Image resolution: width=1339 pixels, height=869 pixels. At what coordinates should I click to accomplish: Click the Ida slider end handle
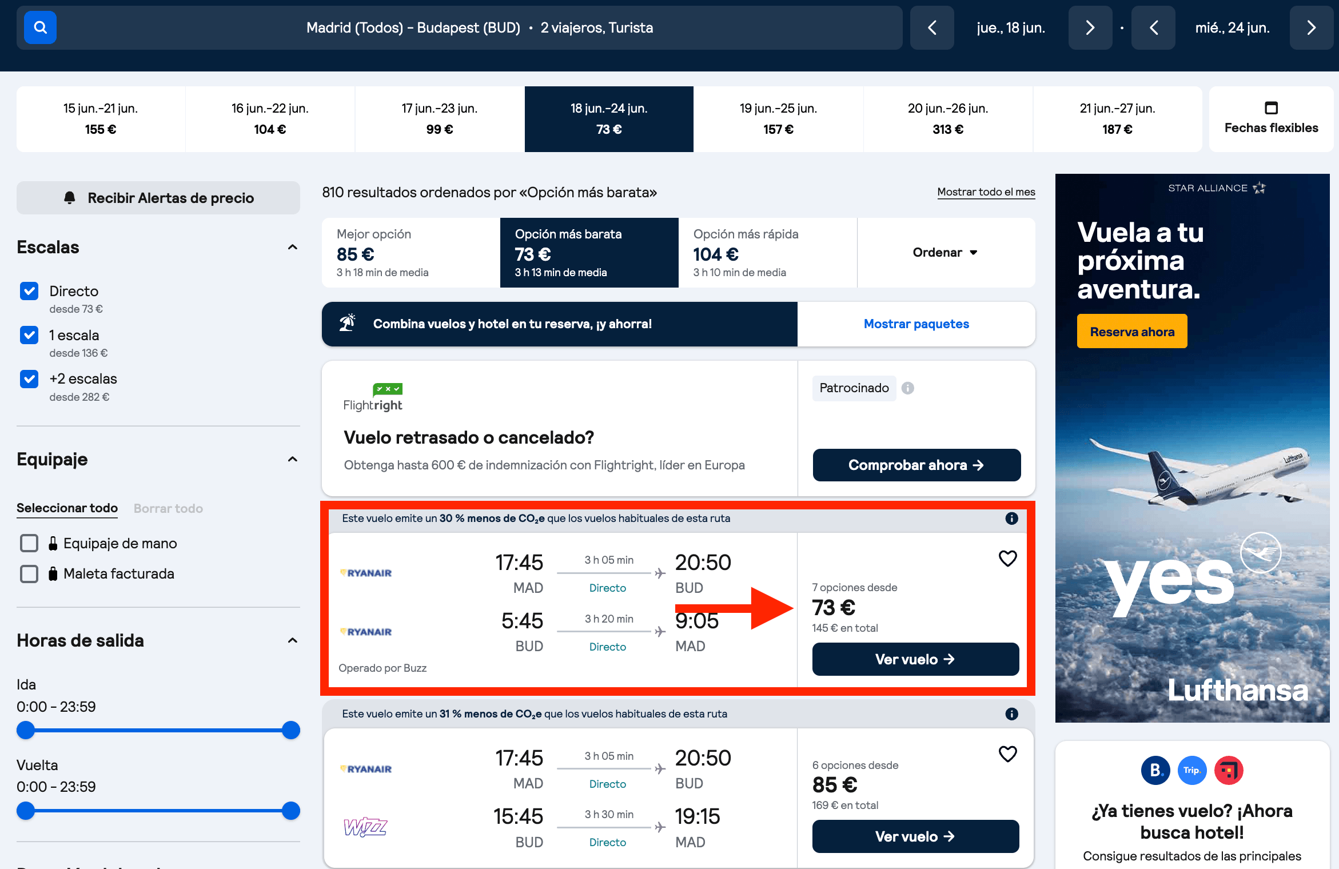point(291,730)
